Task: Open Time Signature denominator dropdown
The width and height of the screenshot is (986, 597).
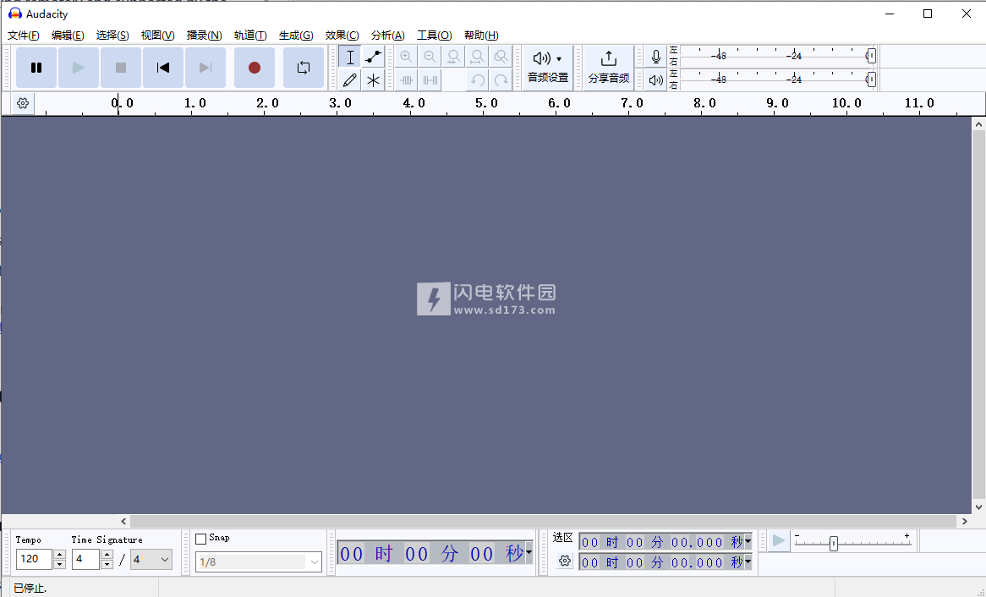Action: (x=151, y=559)
